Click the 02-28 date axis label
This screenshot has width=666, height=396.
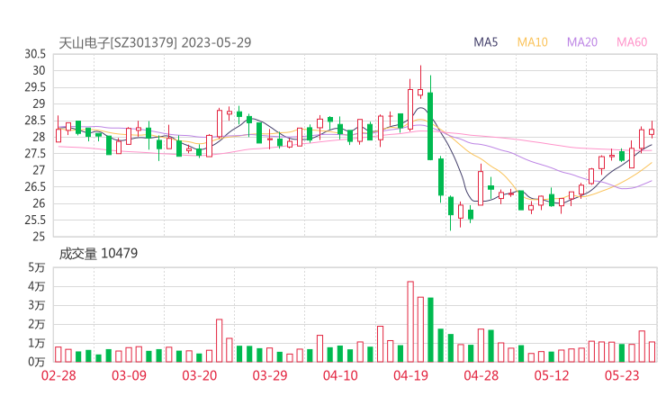point(58,375)
